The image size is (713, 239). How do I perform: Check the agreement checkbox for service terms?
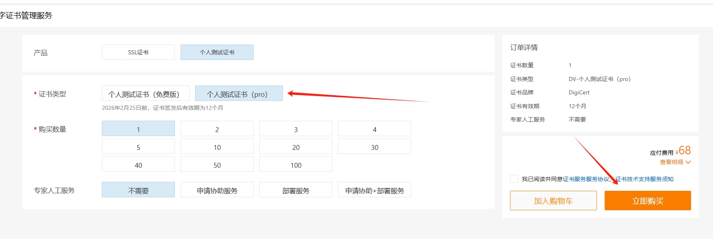pos(514,179)
